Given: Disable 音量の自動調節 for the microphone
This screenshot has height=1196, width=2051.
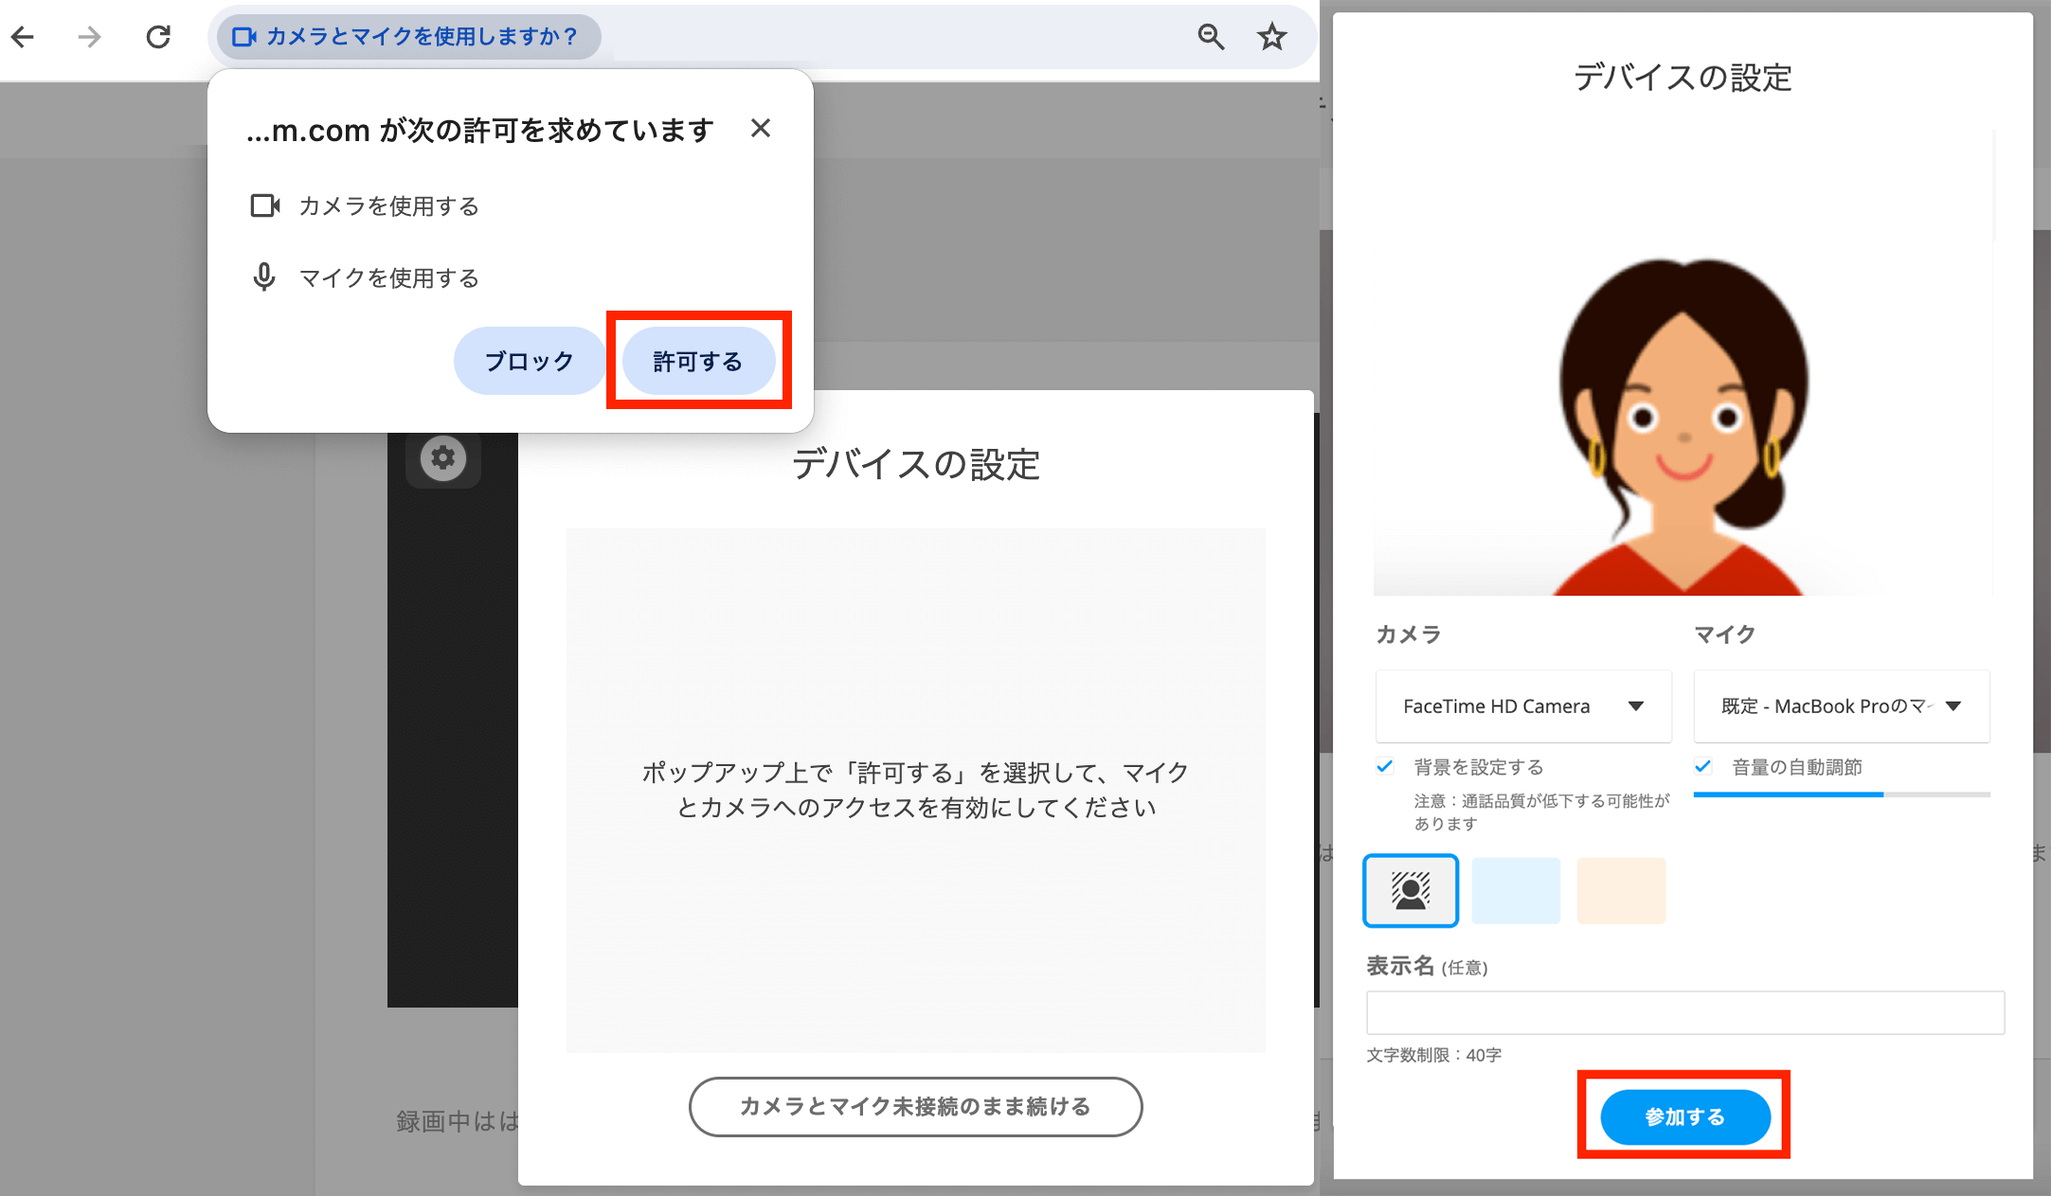Looking at the screenshot, I should [x=1704, y=767].
